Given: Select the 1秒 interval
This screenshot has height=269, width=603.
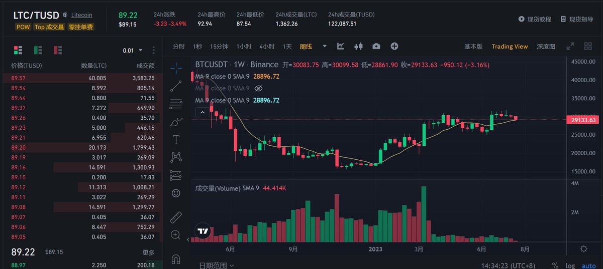Looking at the screenshot, I should tap(197, 47).
